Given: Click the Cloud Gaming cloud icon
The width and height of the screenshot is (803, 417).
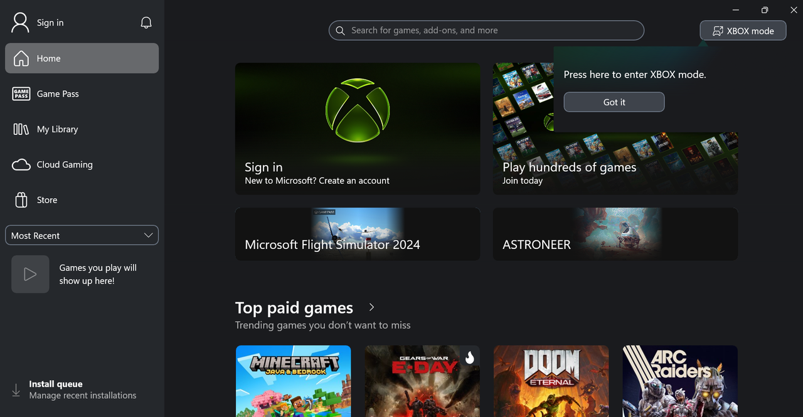Looking at the screenshot, I should [21, 164].
